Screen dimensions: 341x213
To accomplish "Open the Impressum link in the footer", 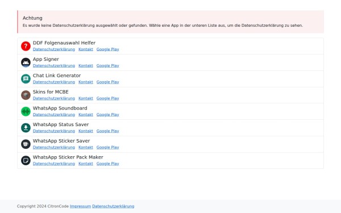I will pyautogui.click(x=80, y=206).
